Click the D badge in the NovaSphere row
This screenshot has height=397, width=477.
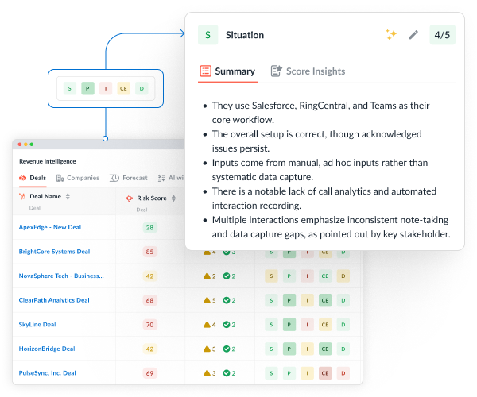[x=343, y=276]
